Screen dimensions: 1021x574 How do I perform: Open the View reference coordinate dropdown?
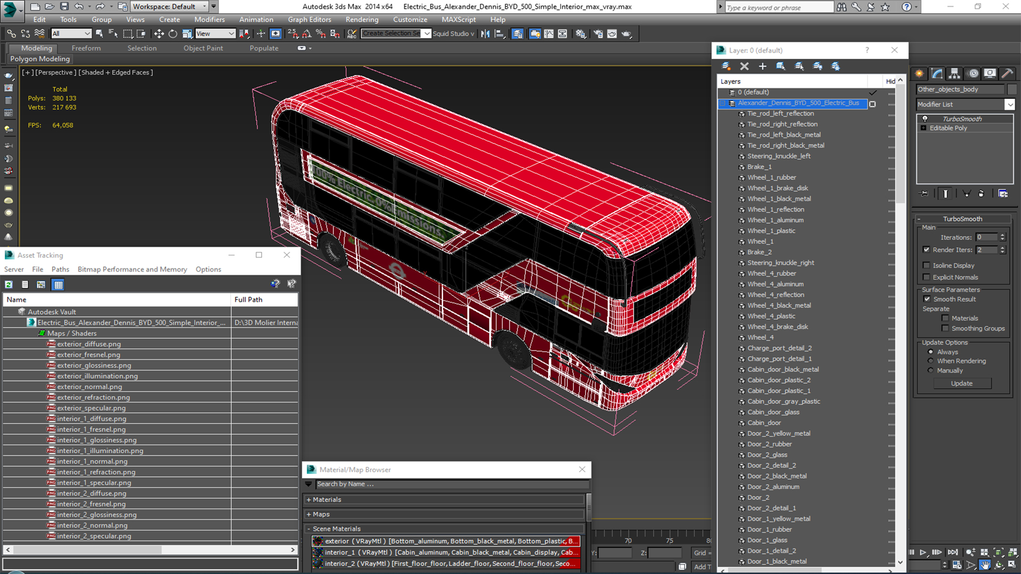point(215,33)
